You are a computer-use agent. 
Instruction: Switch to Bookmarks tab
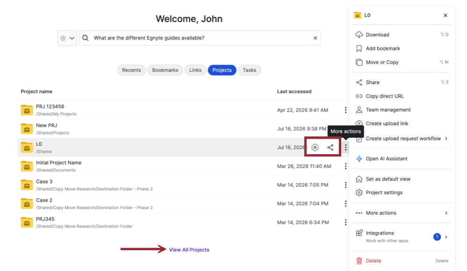pos(165,70)
